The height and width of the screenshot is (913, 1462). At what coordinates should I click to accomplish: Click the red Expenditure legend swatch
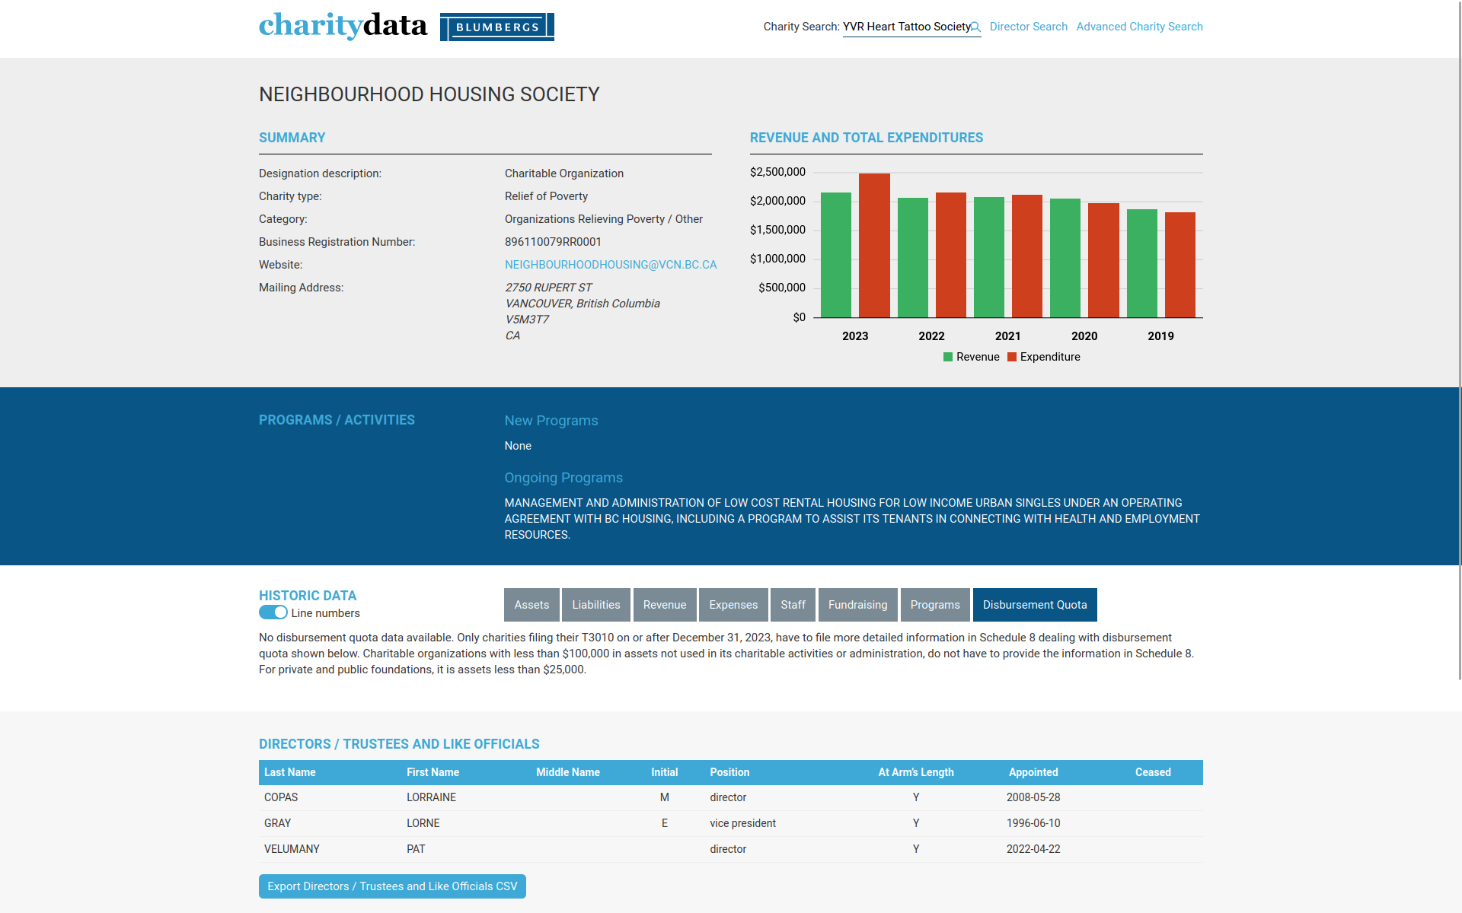click(x=1012, y=357)
